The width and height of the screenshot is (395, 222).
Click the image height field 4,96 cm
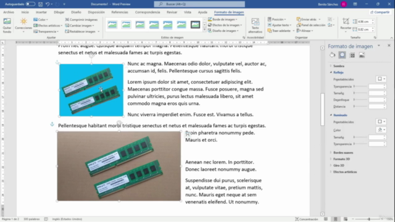pyautogui.click(x=364, y=22)
